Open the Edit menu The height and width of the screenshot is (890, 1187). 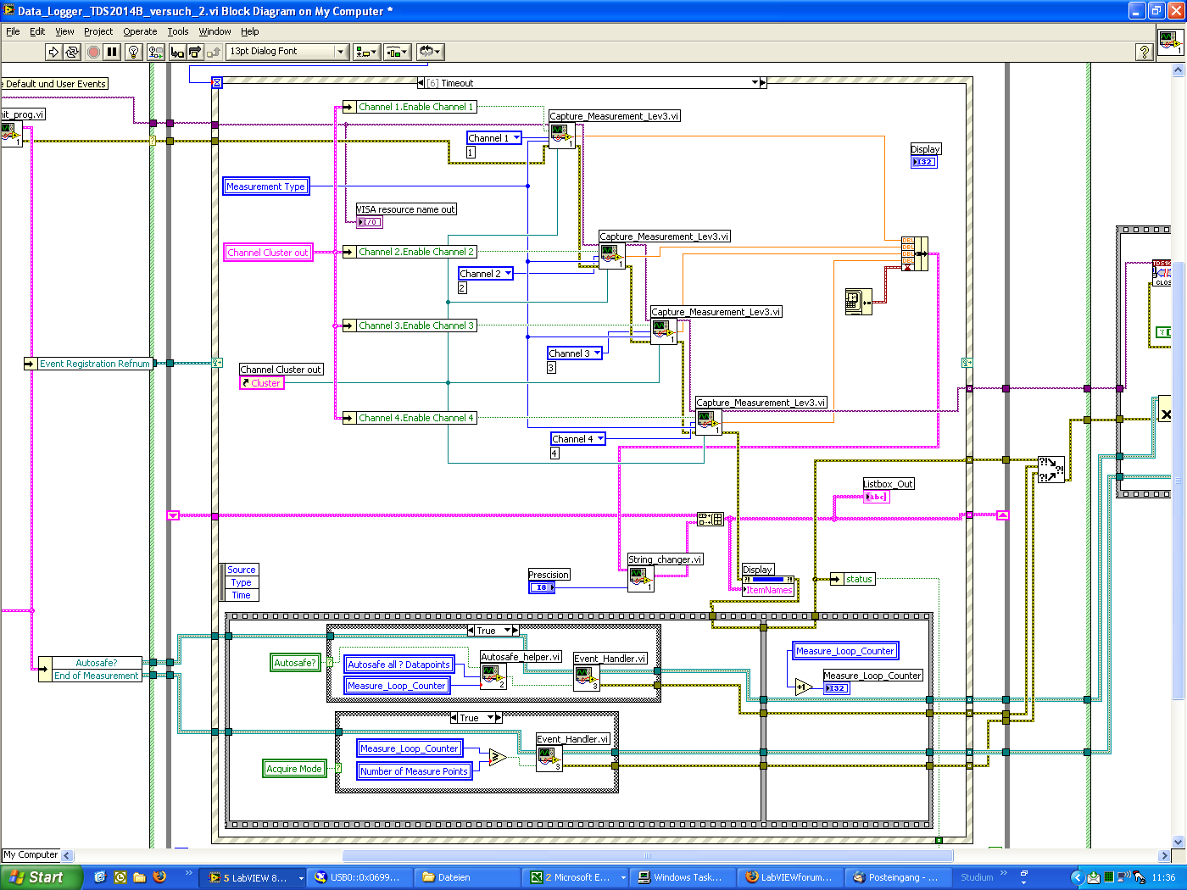[x=37, y=31]
